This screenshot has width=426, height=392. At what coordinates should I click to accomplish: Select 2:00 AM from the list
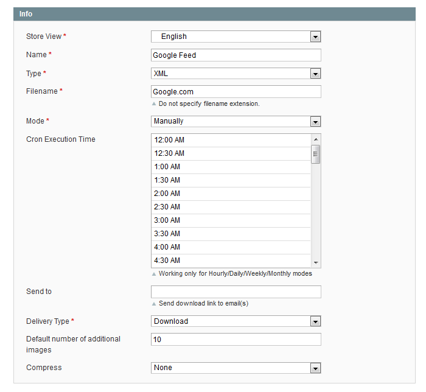click(x=231, y=194)
